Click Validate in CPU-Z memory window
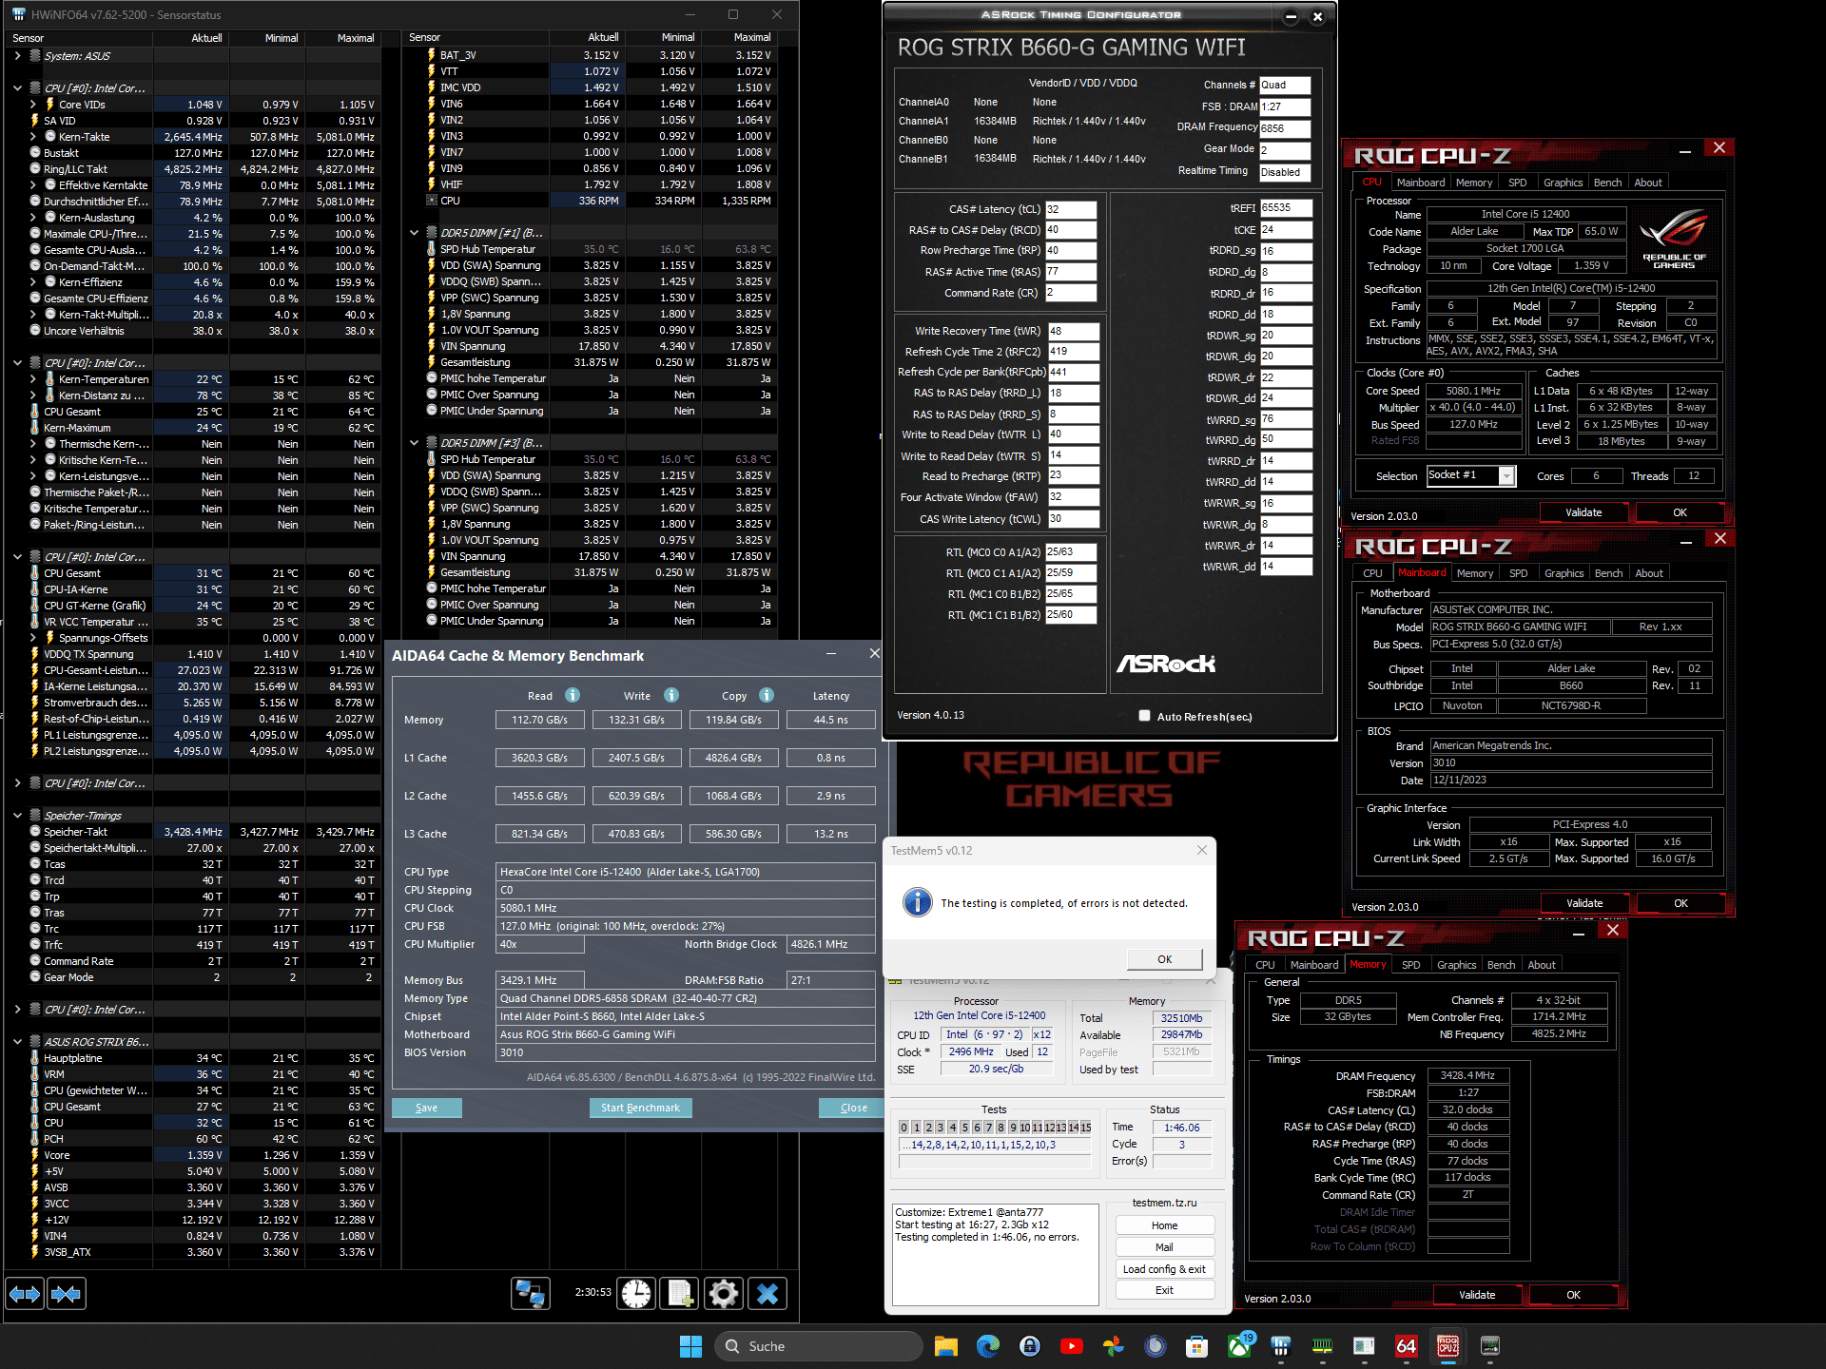The height and width of the screenshot is (1369, 1826). (1477, 1295)
